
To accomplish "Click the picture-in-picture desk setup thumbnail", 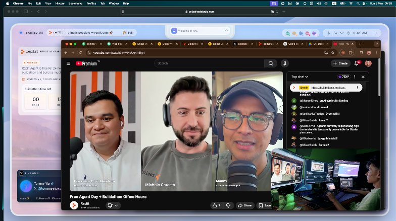I will coord(325,179).
